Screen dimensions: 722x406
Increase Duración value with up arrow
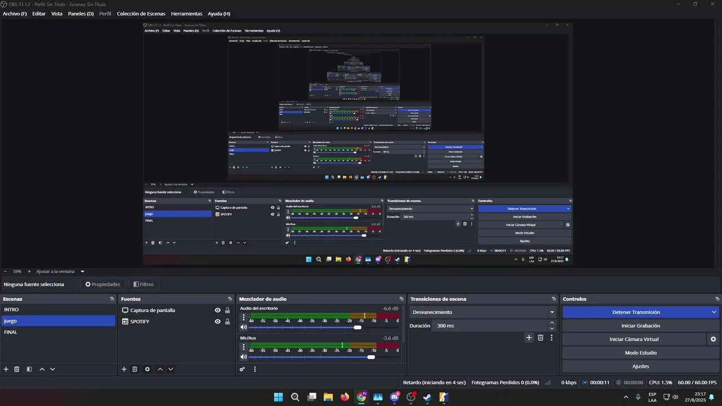(x=552, y=323)
